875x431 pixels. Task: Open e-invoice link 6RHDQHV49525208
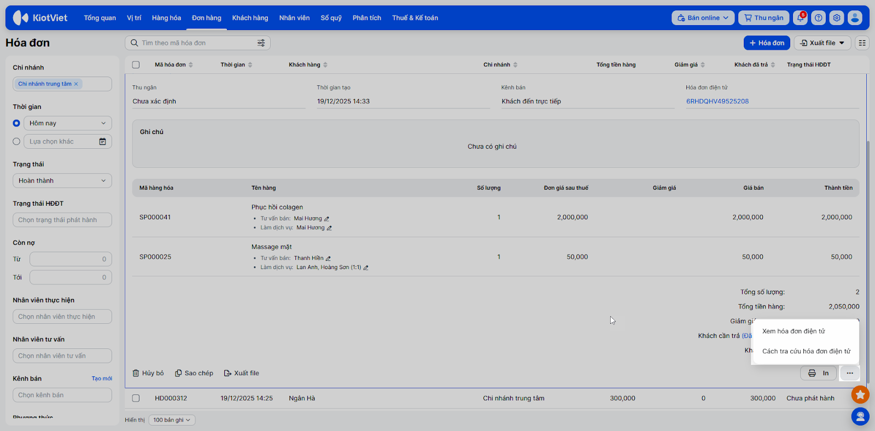tap(717, 102)
